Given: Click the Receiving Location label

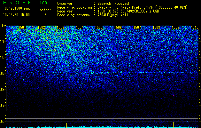Looking at the screenshot, I should click(x=74, y=7).
